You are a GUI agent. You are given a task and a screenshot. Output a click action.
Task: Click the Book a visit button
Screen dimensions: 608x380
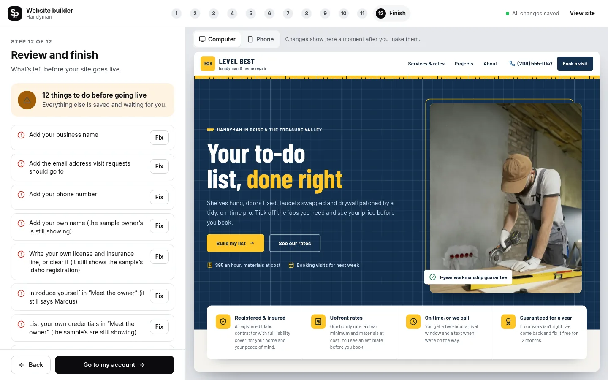pyautogui.click(x=575, y=64)
